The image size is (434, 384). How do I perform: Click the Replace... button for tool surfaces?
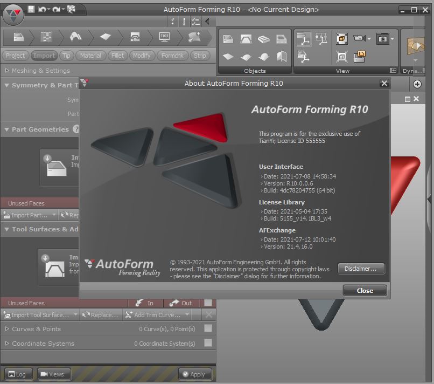tap(101, 314)
